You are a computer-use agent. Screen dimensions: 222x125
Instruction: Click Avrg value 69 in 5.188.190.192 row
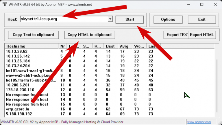(122, 114)
